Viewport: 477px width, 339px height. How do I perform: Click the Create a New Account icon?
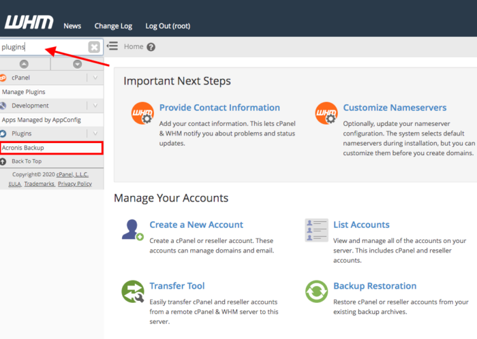pyautogui.click(x=132, y=230)
